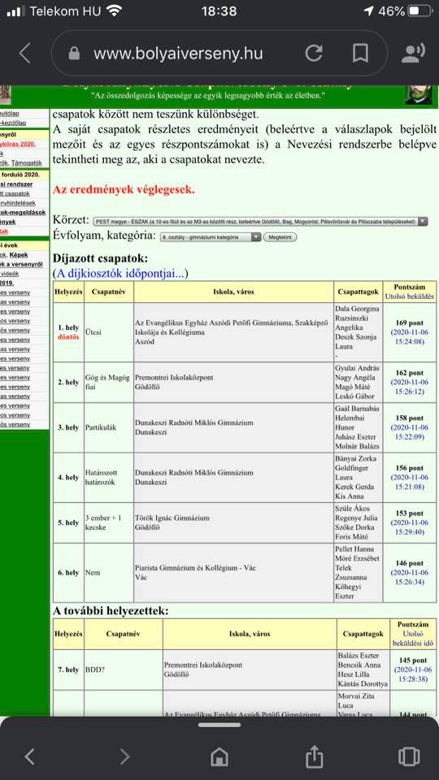Click the Megtekint button
Viewport: 439px width, 780px height.
click(x=280, y=237)
